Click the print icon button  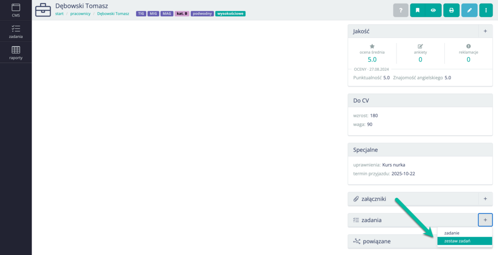point(451,10)
